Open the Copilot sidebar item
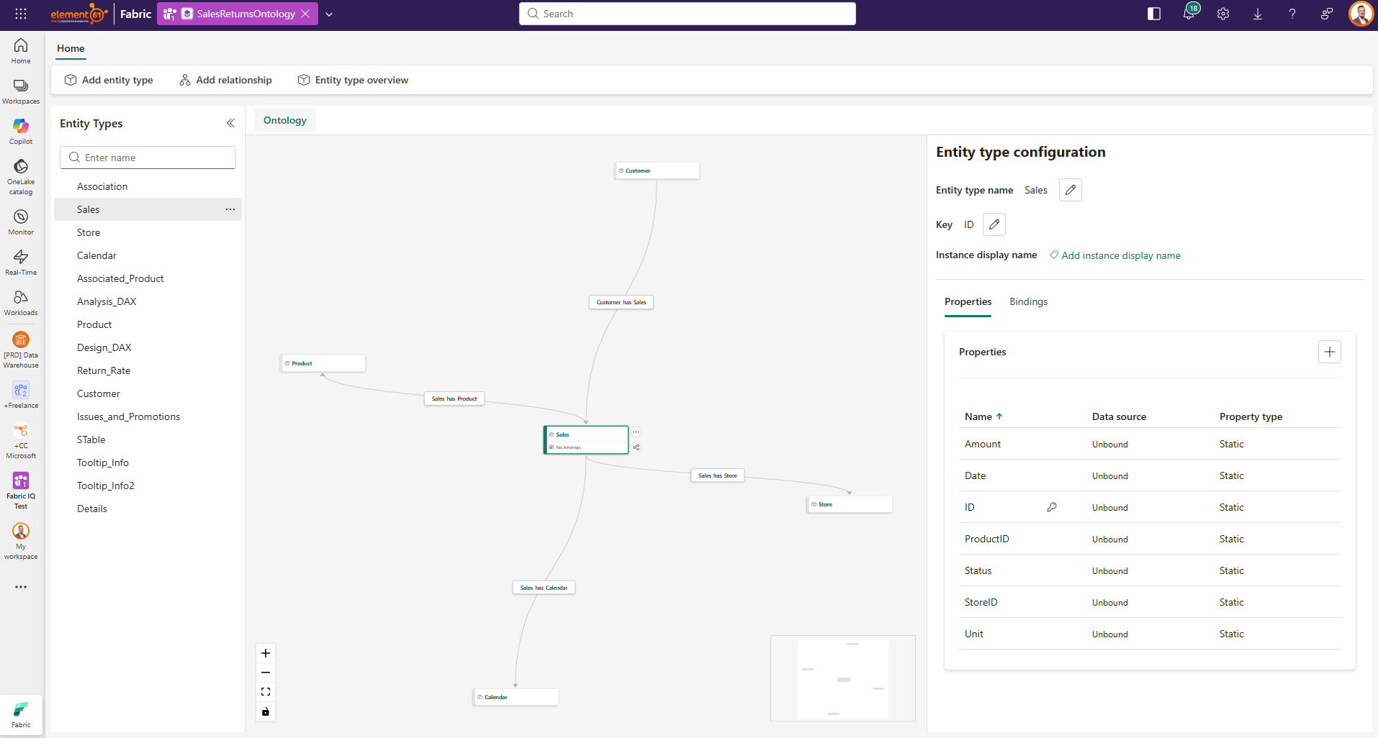The width and height of the screenshot is (1378, 738). 21,130
